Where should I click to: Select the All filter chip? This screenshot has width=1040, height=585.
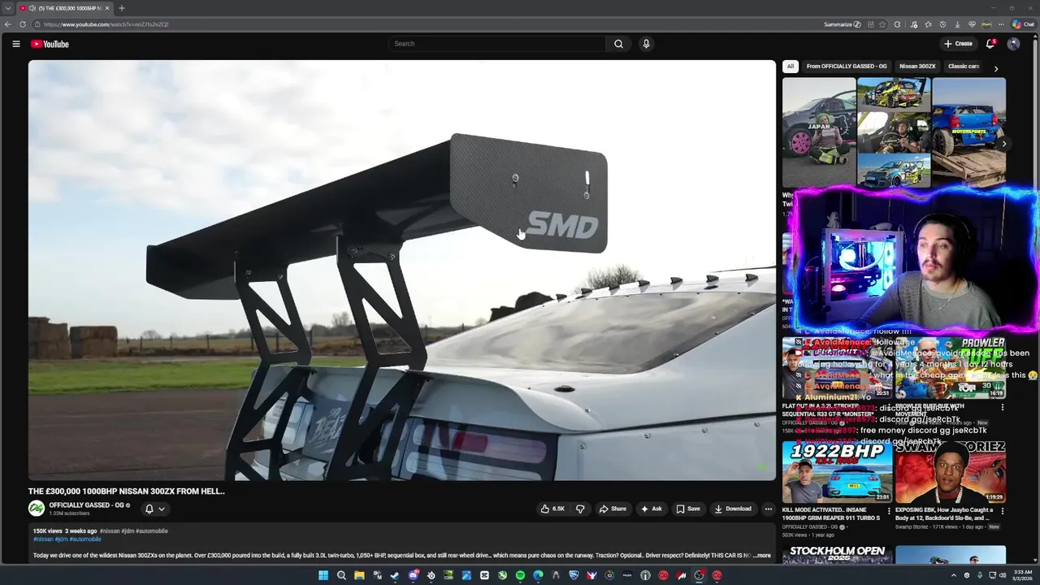click(790, 67)
